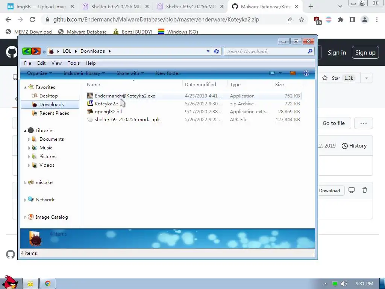
Task: Click the GitHub open-with-desktop icon
Action: tap(352, 190)
